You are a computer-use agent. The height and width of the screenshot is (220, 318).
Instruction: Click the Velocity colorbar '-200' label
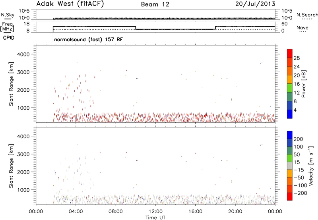300,193
